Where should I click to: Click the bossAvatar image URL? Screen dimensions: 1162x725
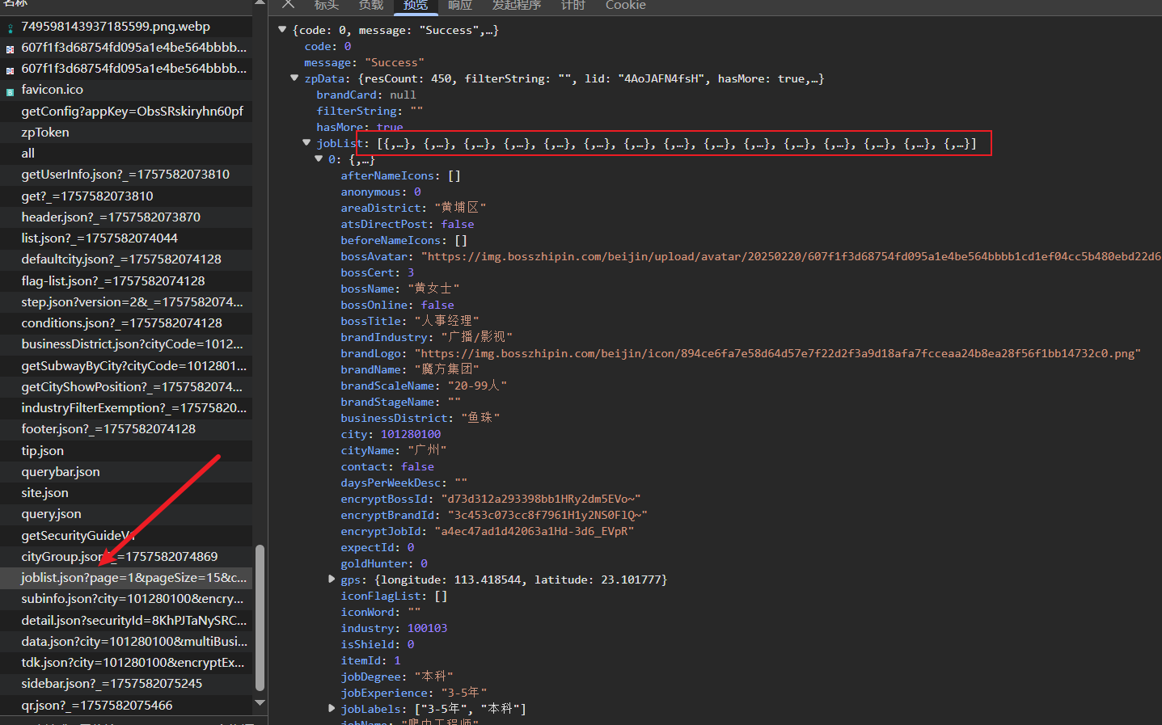[x=791, y=256]
